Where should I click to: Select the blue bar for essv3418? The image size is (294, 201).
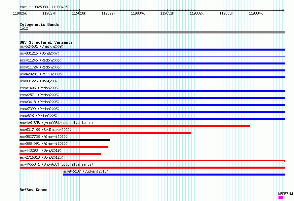coord(152,105)
